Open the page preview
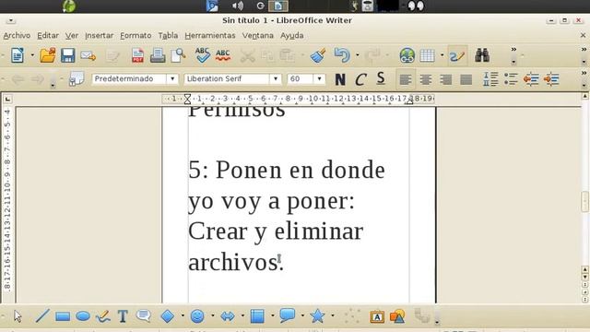590x332 pixels. coord(178,55)
